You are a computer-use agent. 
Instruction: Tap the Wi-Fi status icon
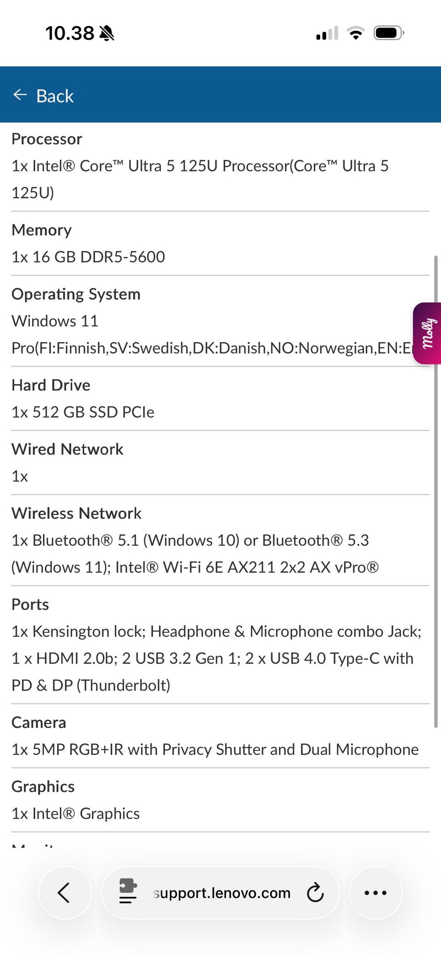point(355,33)
